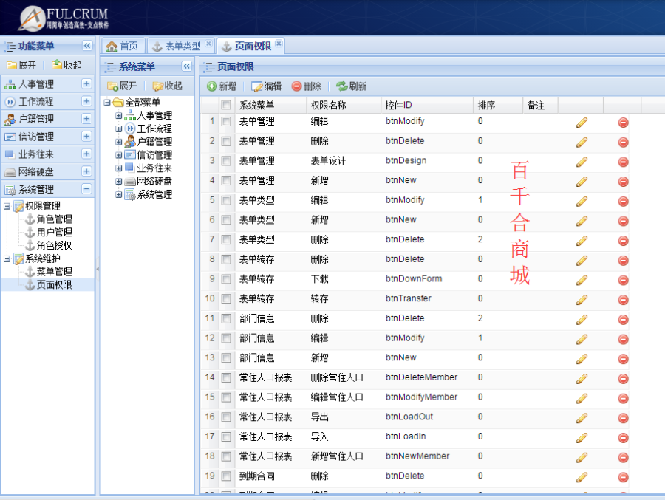Viewport: 665px width, 500px height.
Task: Click red delete icon in row 10 btnTransfer
Action: [623, 300]
